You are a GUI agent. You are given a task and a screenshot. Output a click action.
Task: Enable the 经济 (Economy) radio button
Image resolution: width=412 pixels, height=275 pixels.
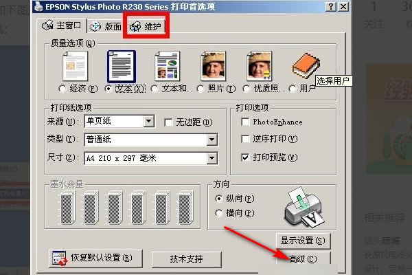click(x=62, y=89)
